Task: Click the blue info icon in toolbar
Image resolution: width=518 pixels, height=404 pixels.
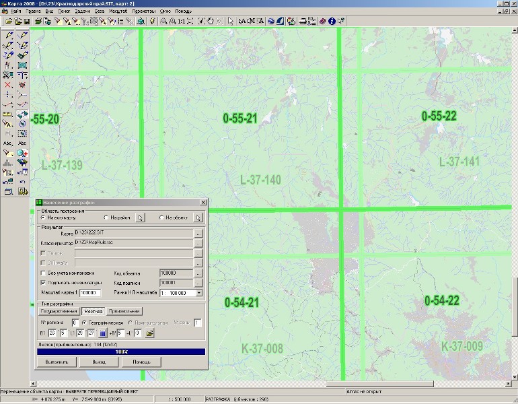Action: tap(332, 22)
